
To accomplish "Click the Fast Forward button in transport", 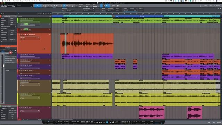I will coord(100,122).
